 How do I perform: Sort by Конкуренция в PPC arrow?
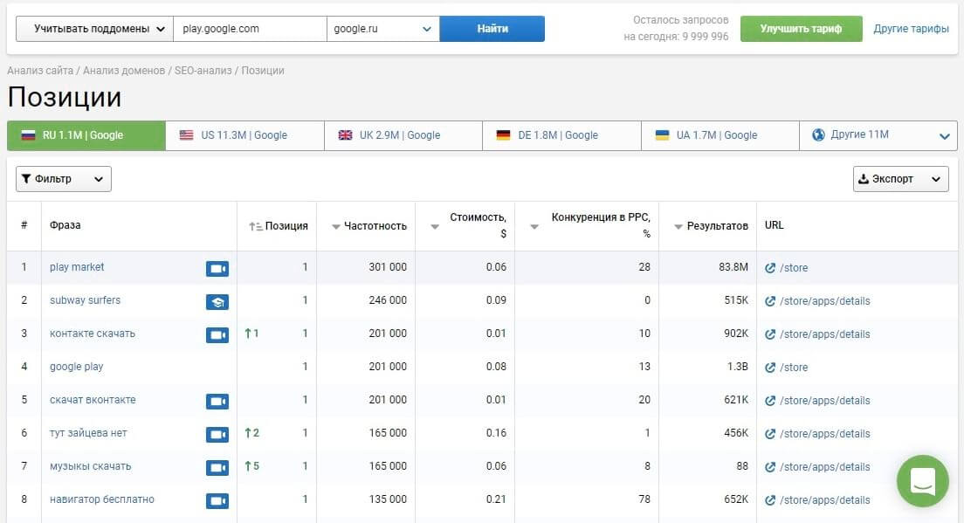pos(534,227)
